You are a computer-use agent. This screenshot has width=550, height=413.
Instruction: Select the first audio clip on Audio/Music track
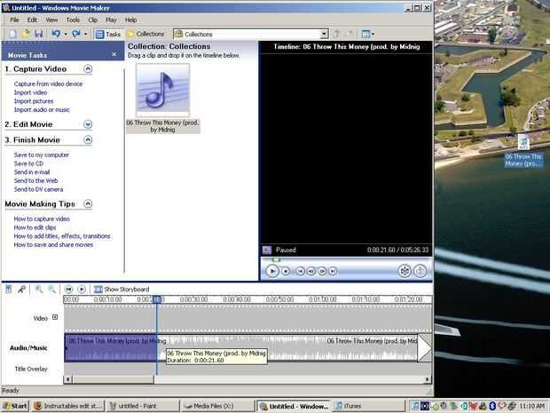[x=111, y=348]
